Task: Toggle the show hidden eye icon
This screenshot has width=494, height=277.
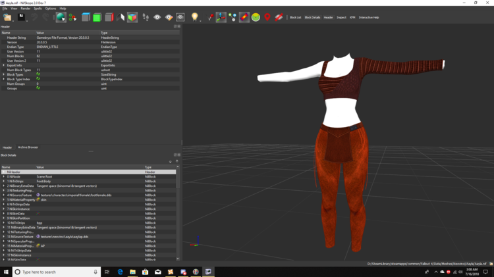Action: [157, 17]
